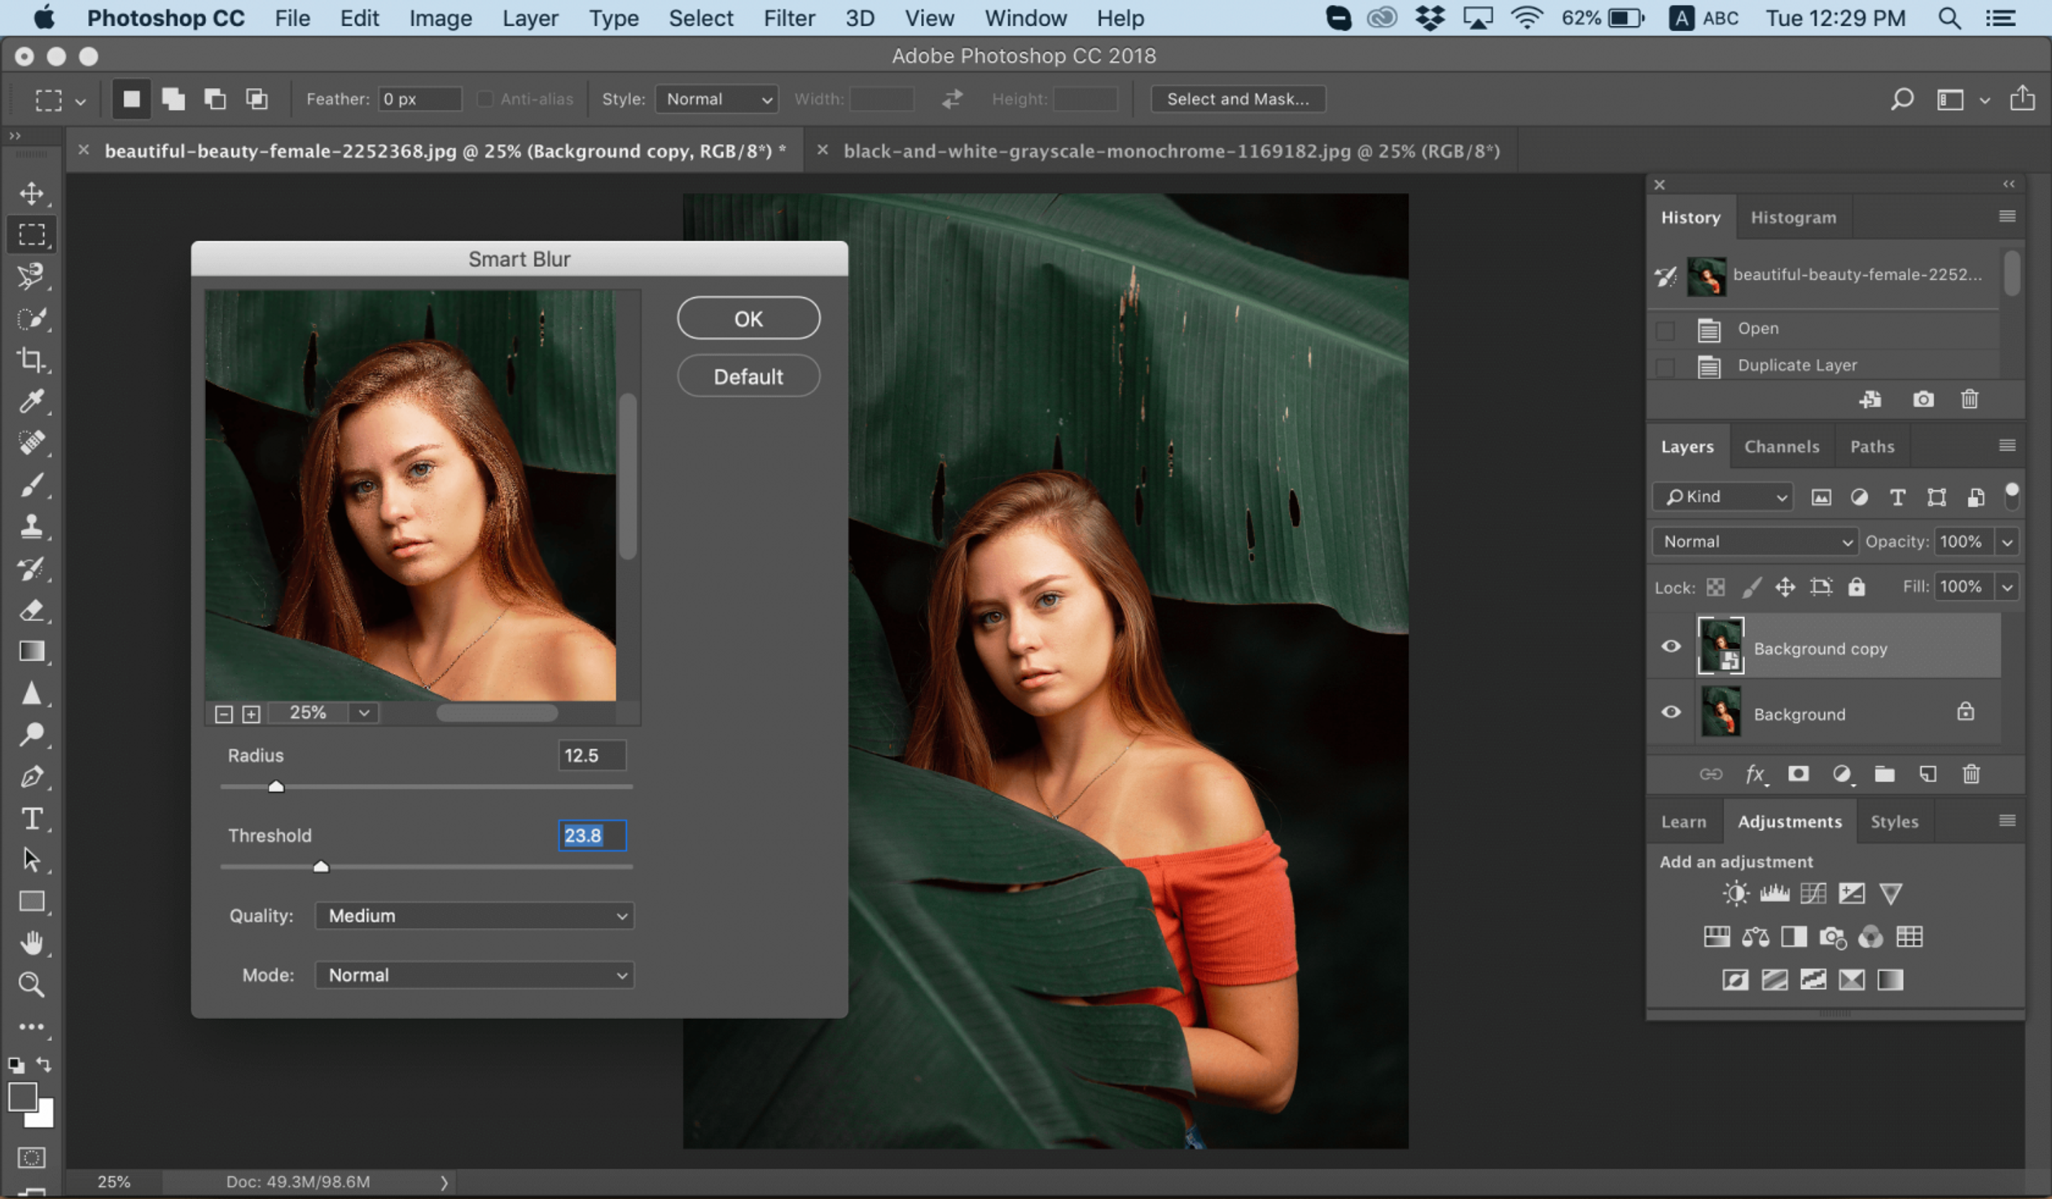Switch to the Paths tab

(x=1870, y=445)
